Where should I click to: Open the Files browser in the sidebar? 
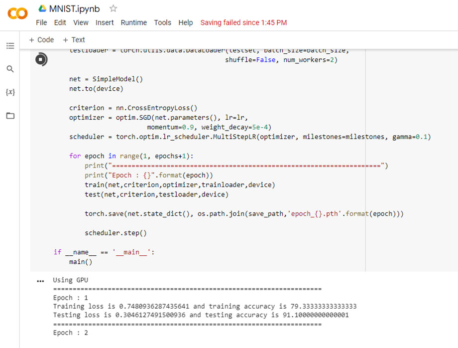pyautogui.click(x=10, y=116)
